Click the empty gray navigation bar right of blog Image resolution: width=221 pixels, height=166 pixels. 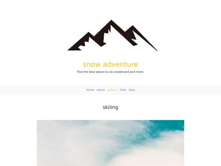coord(178,90)
